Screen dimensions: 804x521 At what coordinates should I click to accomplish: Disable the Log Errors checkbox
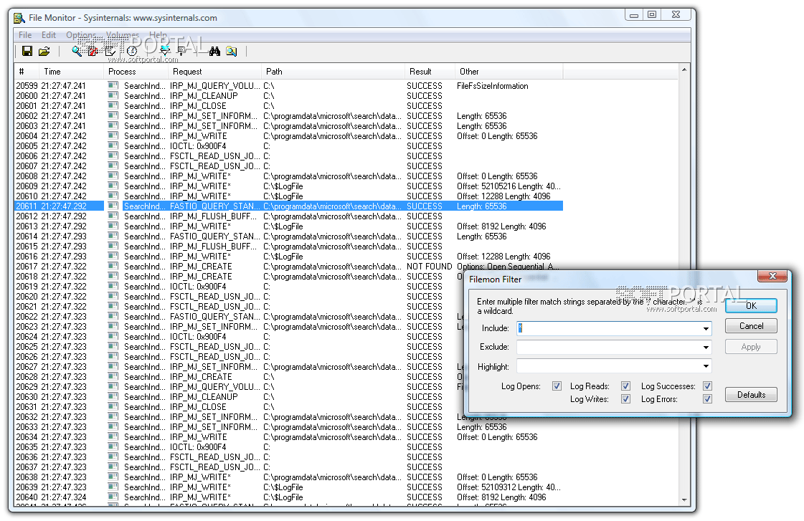(707, 399)
